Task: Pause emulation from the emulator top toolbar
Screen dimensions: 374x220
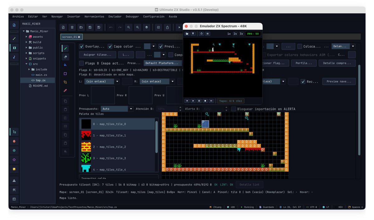Action: click(207, 34)
